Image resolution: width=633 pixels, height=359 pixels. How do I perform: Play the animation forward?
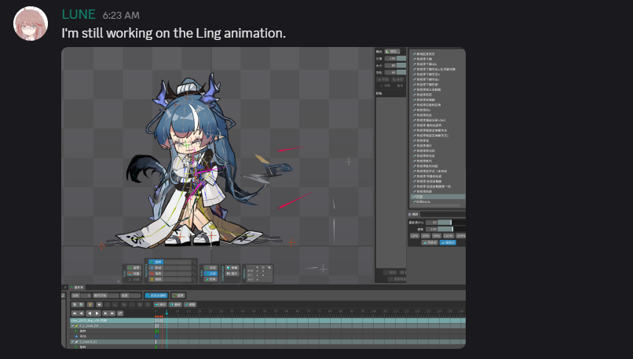[97, 314]
